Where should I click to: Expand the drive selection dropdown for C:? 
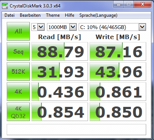click(142, 27)
